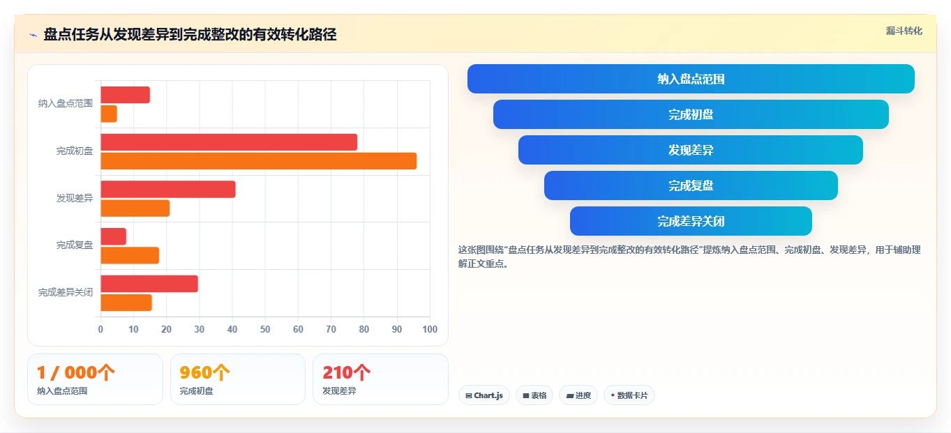Select the 纳入盘点范围 funnel stage
Screen dimensions: 951x433
point(691,79)
